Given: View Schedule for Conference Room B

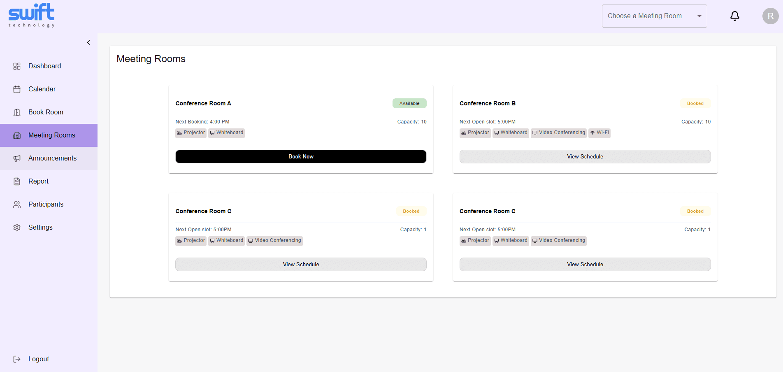Looking at the screenshot, I should point(585,156).
